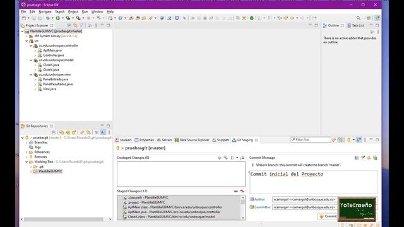This screenshot has width=404, height=227.
Task: Switch to the Data Source Explorer tab
Action: click(192, 140)
